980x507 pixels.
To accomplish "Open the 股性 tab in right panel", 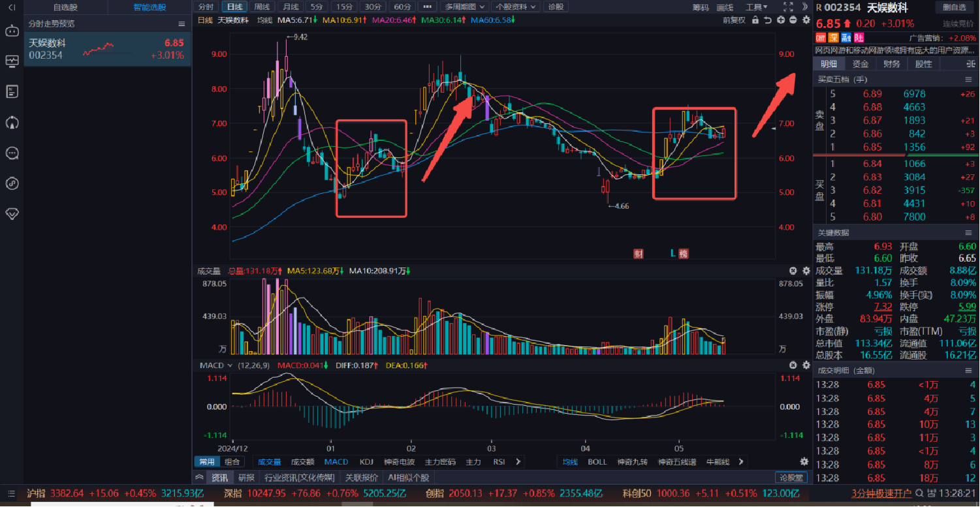I will [x=923, y=64].
